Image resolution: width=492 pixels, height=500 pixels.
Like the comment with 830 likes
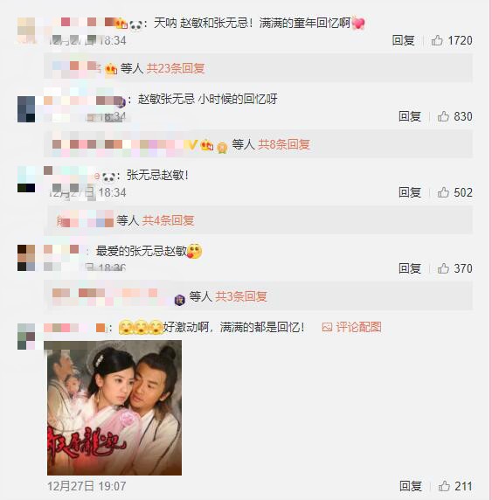(443, 116)
